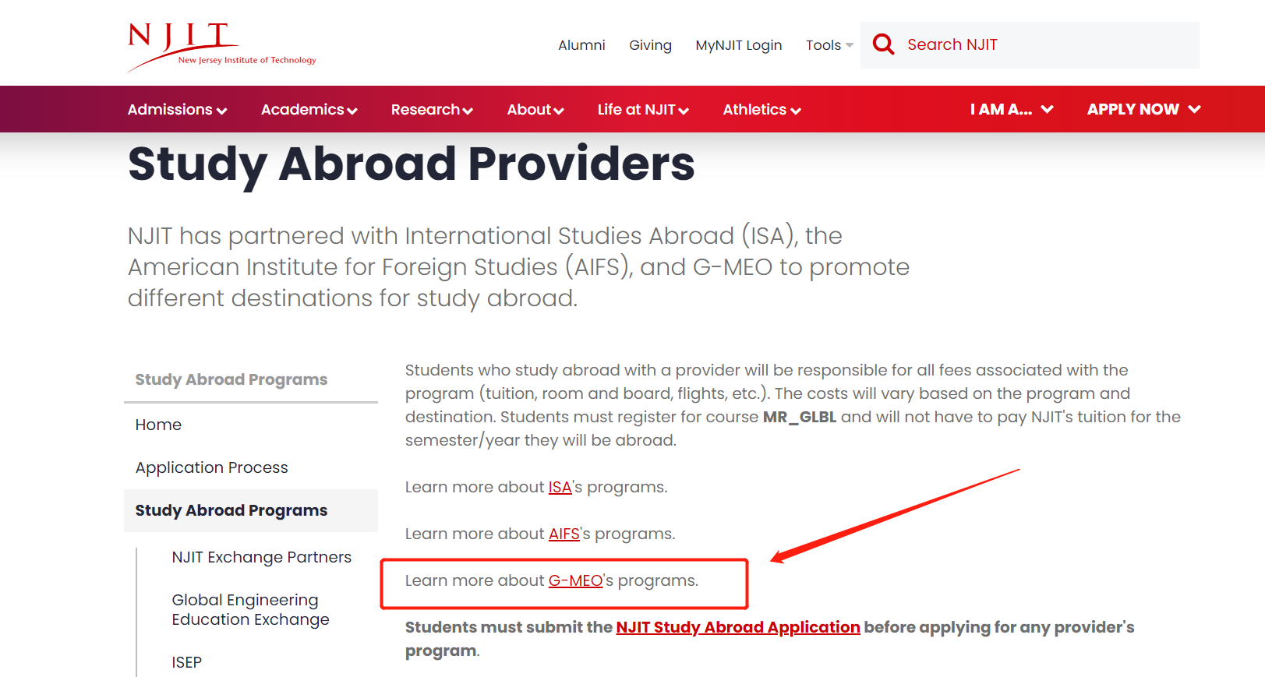Type in the Search NJIT field
1265x677 pixels.
click(1044, 45)
